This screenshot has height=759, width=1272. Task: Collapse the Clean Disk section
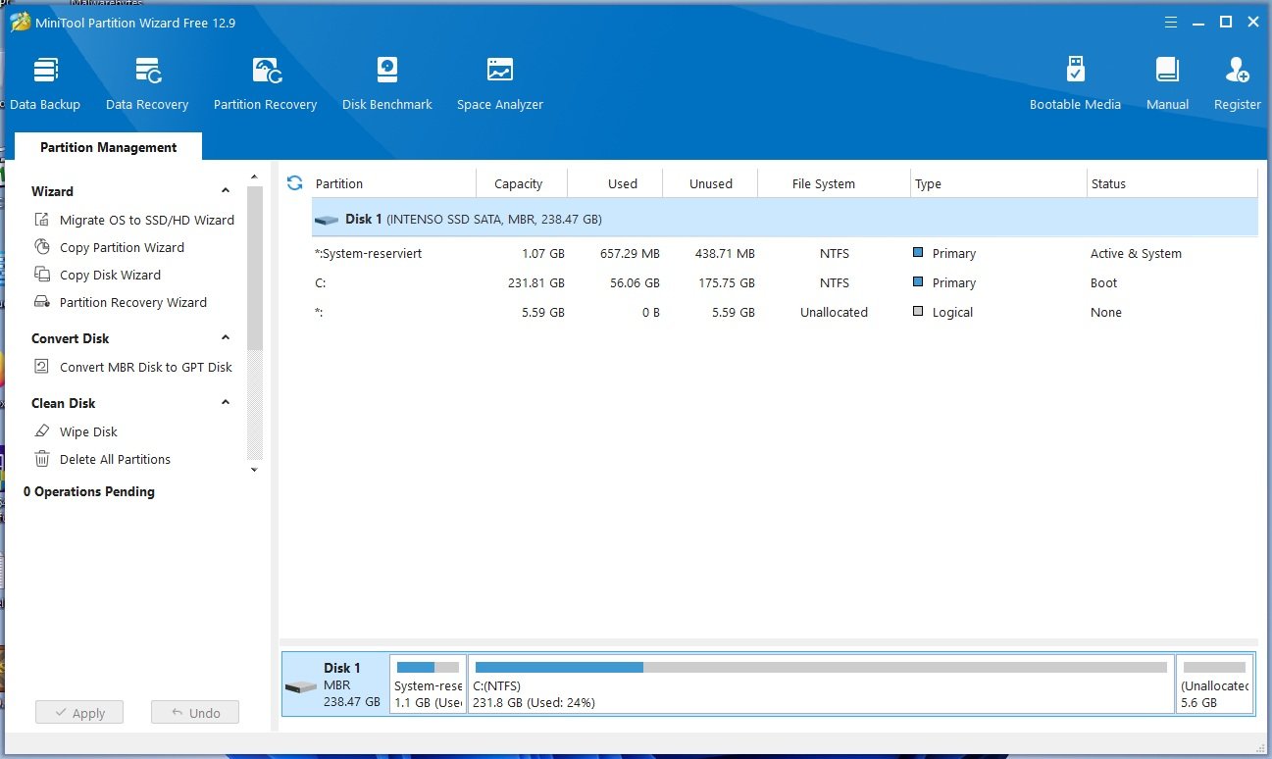(226, 403)
